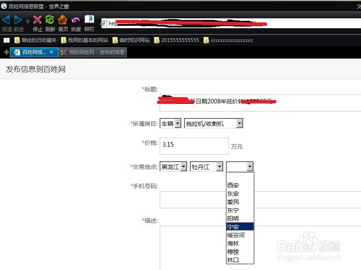Select the blank first district option
361x270 pixels.
tap(240, 177)
